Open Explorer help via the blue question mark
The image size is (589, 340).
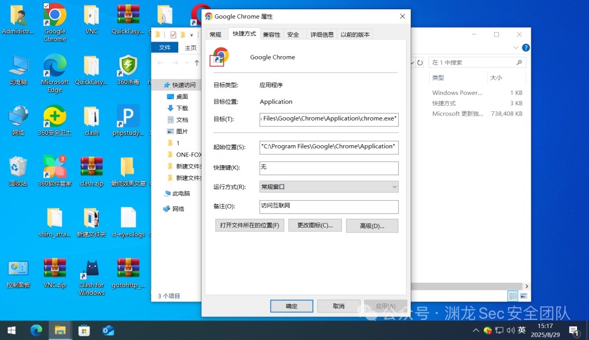click(x=526, y=47)
